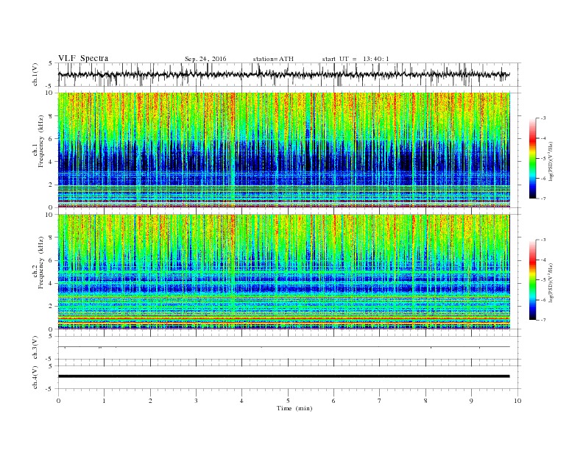583x450 pixels.
Task: Click the time-axis tick label "1"
Action: click(104, 401)
